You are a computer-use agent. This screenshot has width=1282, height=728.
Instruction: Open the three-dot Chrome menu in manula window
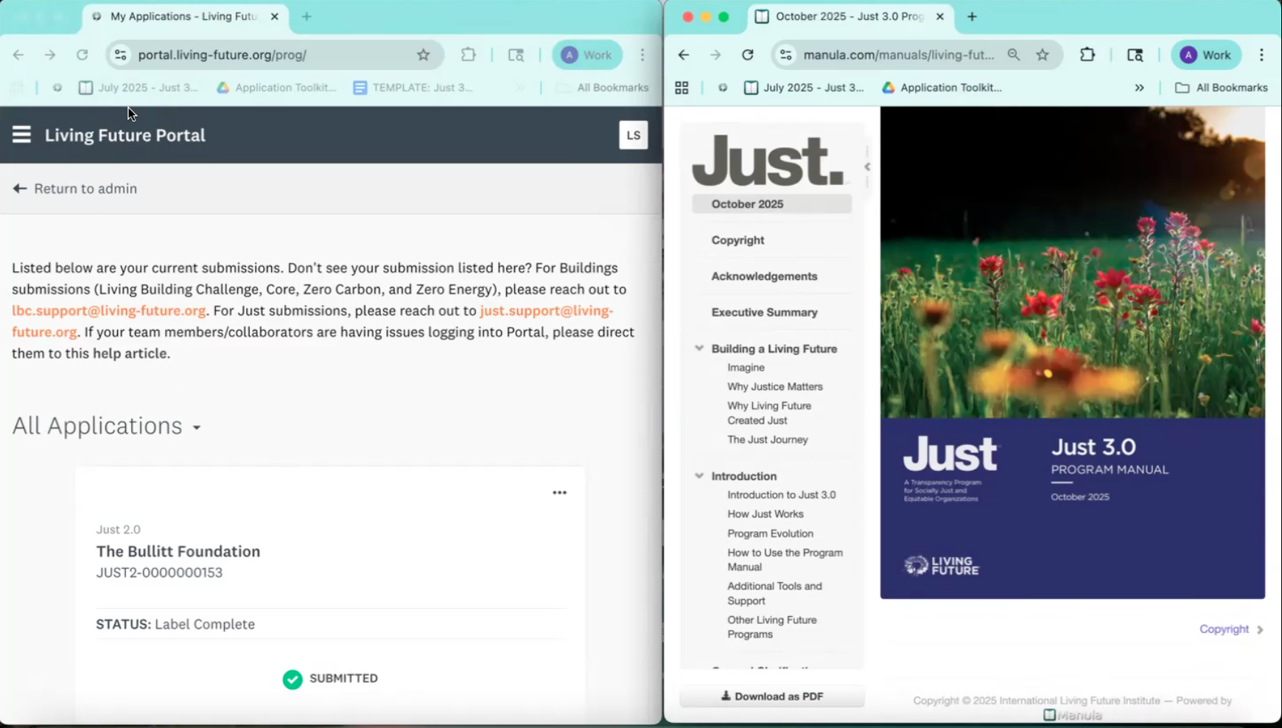1261,55
